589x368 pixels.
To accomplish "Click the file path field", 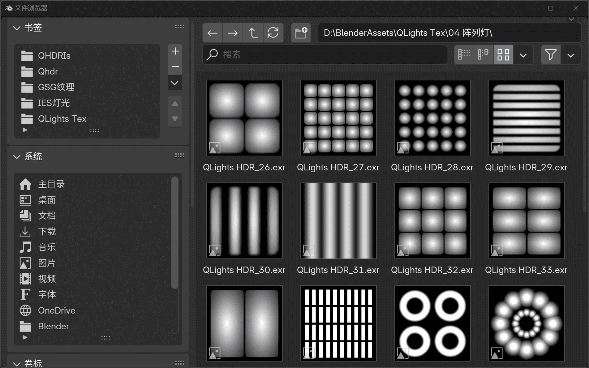I will click(x=449, y=33).
